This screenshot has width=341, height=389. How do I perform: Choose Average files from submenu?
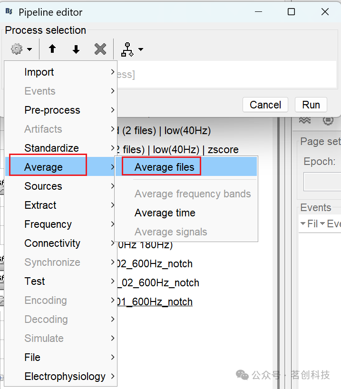(186, 167)
